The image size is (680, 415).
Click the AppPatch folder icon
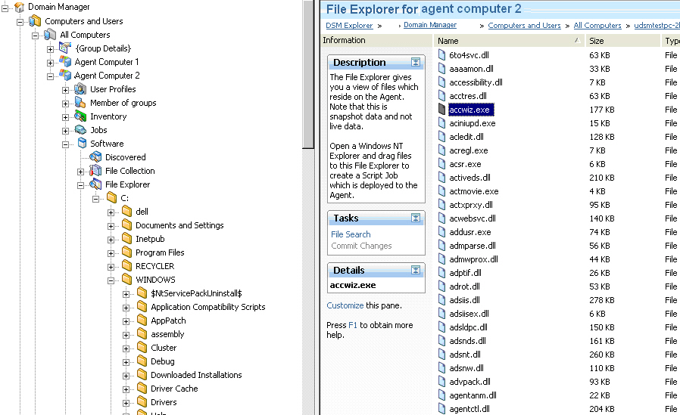coord(142,321)
